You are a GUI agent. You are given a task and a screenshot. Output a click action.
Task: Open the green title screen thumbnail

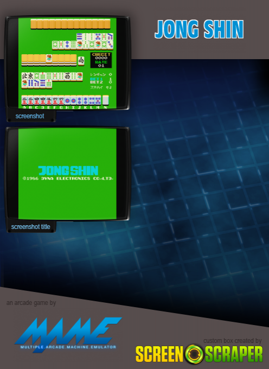67,174
